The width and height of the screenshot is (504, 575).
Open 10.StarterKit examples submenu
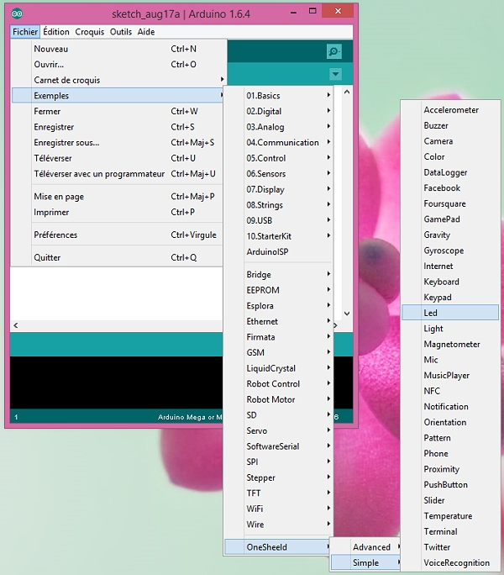click(279, 236)
